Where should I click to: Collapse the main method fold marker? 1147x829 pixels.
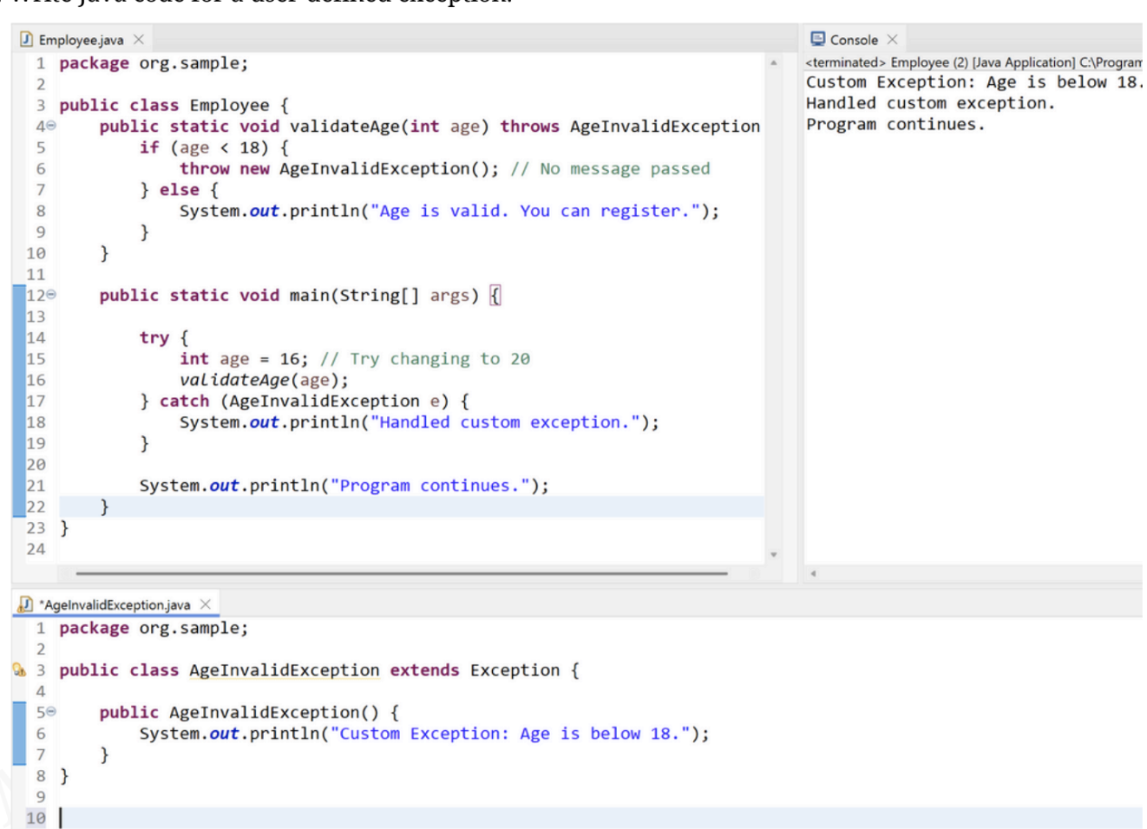(51, 296)
